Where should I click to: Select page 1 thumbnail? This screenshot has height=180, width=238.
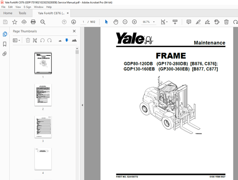43,63
